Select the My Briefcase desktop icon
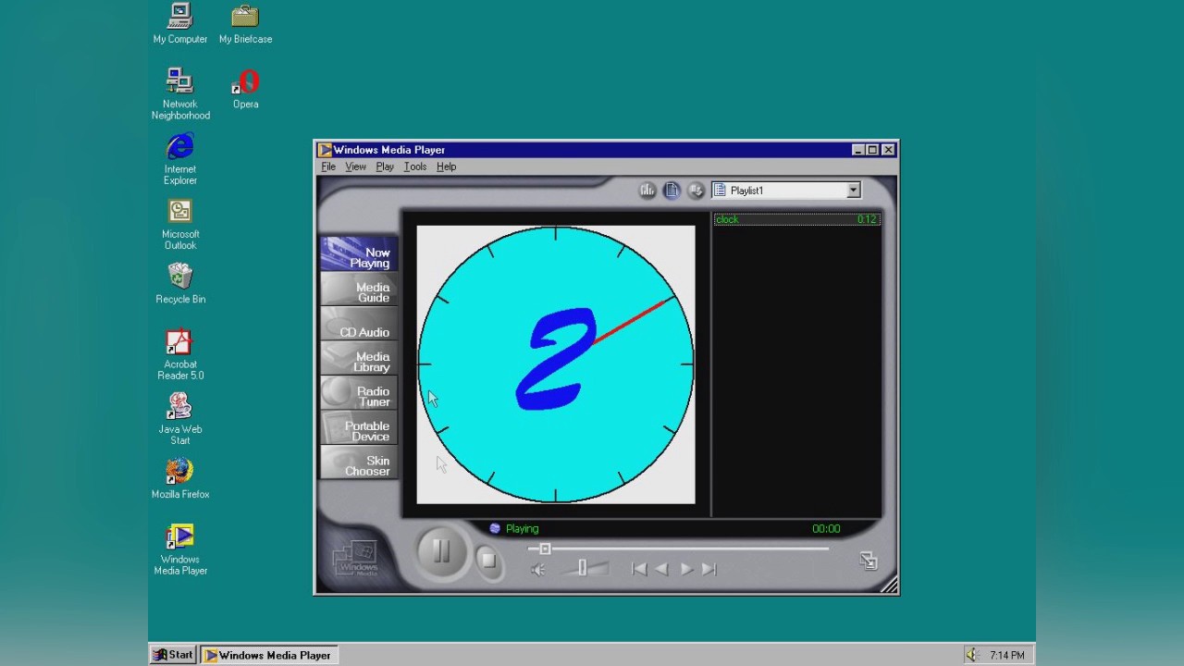 [x=245, y=23]
